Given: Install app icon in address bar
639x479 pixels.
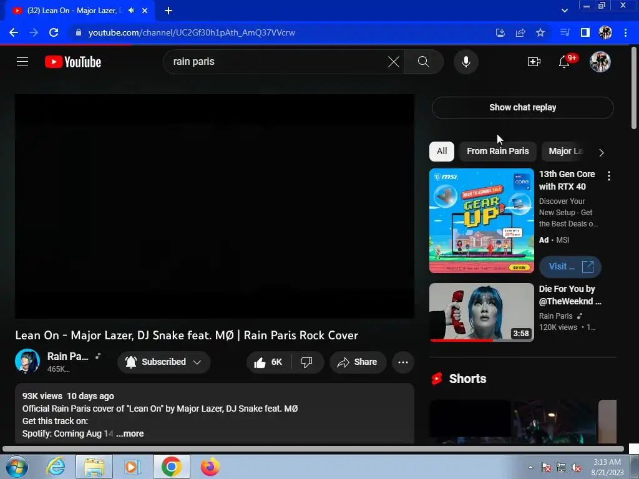Looking at the screenshot, I should 500,32.
